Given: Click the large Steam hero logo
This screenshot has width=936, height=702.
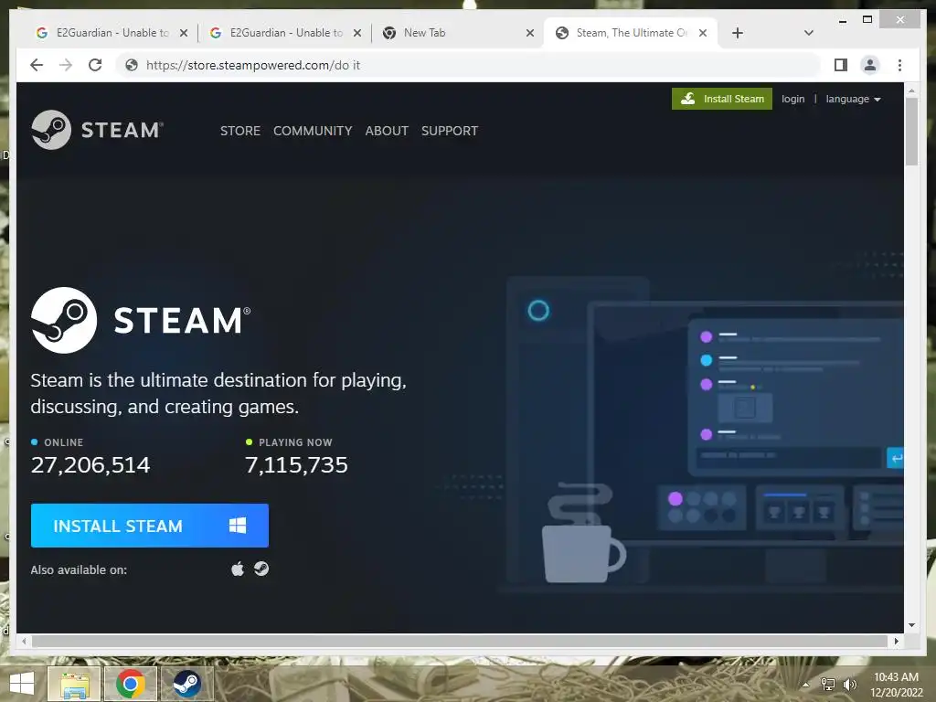Looking at the screenshot, I should 141,320.
